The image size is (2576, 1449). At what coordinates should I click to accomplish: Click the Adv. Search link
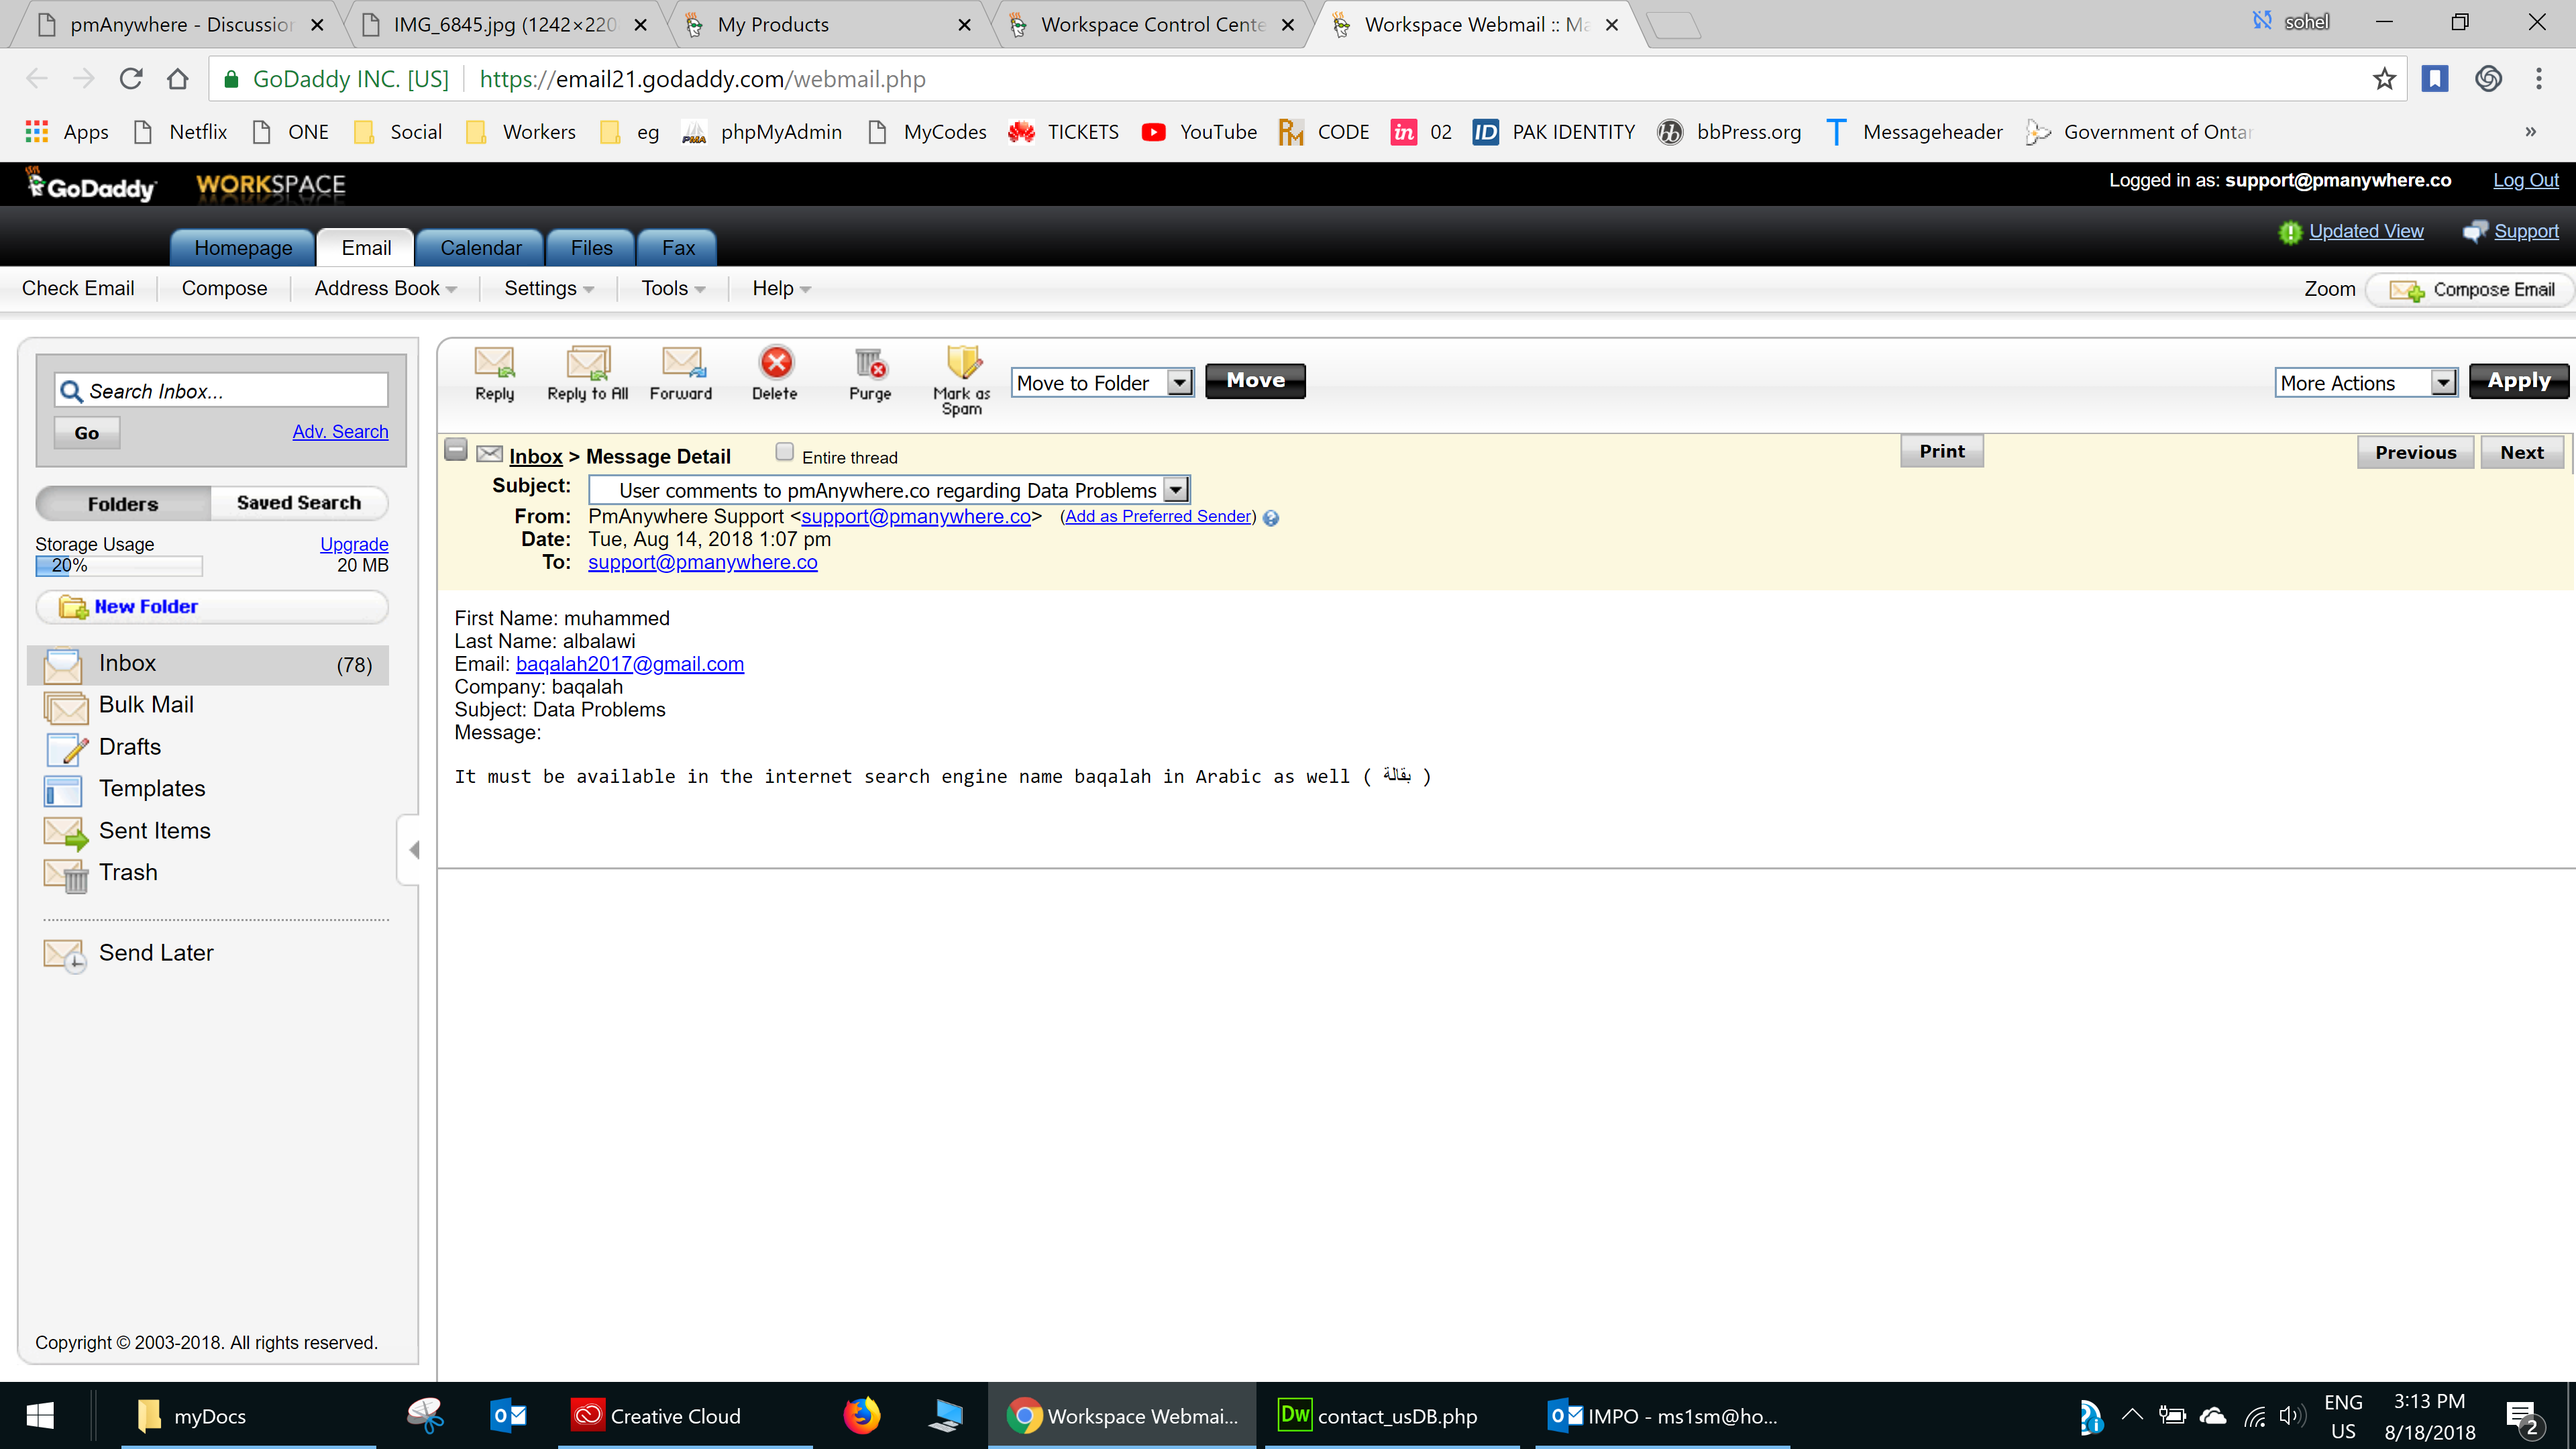tap(340, 432)
